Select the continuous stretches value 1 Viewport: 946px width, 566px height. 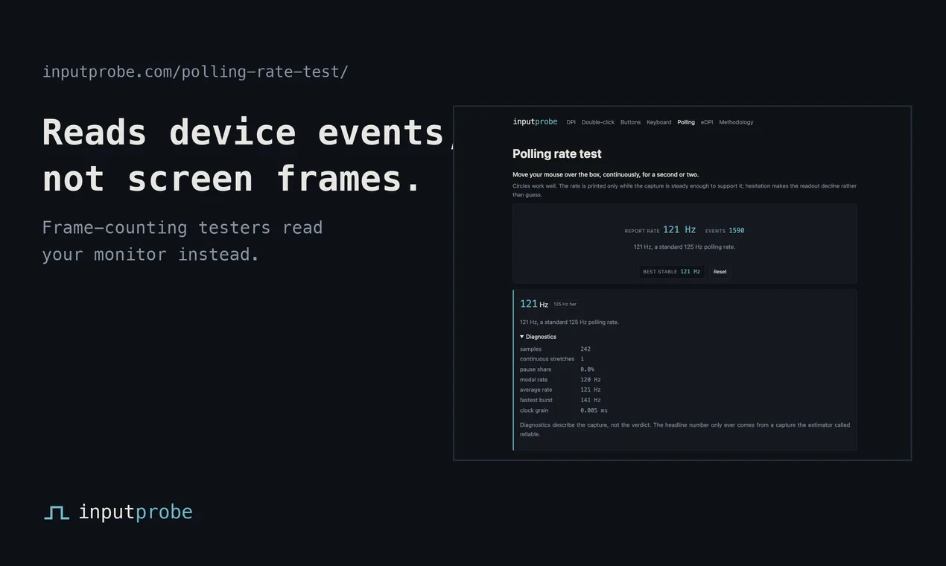point(582,359)
